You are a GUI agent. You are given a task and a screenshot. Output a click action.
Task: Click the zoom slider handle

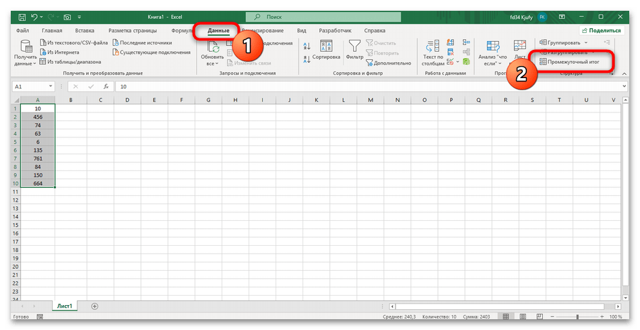pyautogui.click(x=577, y=317)
